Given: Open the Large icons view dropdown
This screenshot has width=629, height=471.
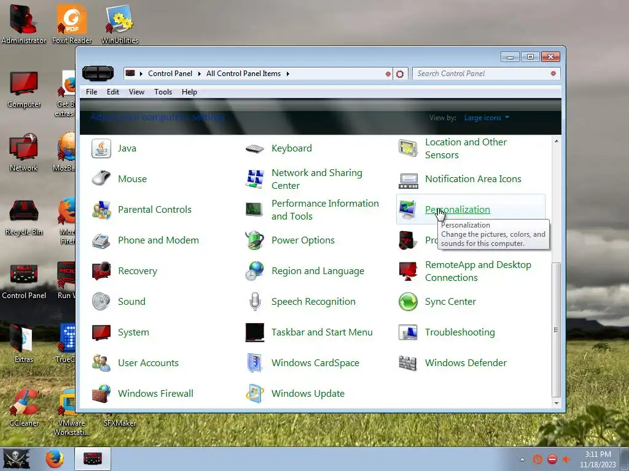Looking at the screenshot, I should (x=486, y=118).
